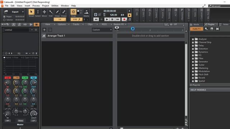230x129 pixels.
Task: Open the Utilities menu
Action: tap(55, 6)
